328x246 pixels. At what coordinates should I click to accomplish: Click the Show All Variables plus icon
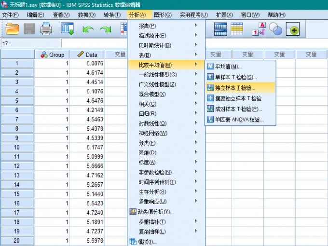click(293, 29)
